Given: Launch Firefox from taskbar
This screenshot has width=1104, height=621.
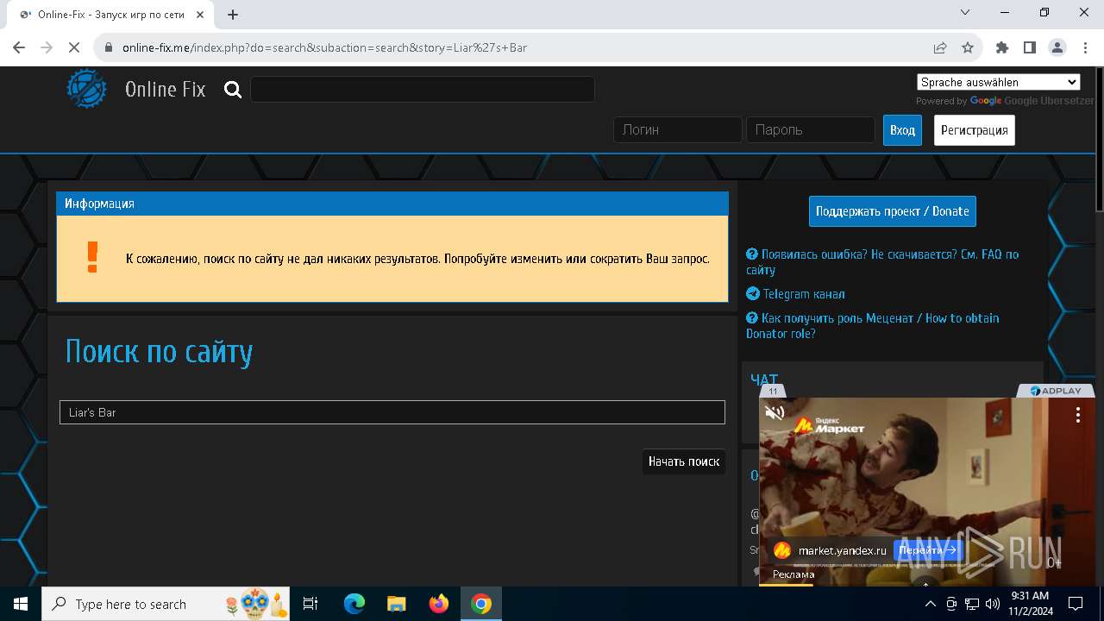Looking at the screenshot, I should pos(439,604).
